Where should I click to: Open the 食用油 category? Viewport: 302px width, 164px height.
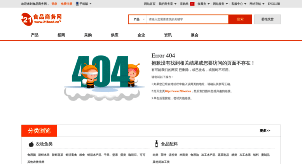click(194, 155)
